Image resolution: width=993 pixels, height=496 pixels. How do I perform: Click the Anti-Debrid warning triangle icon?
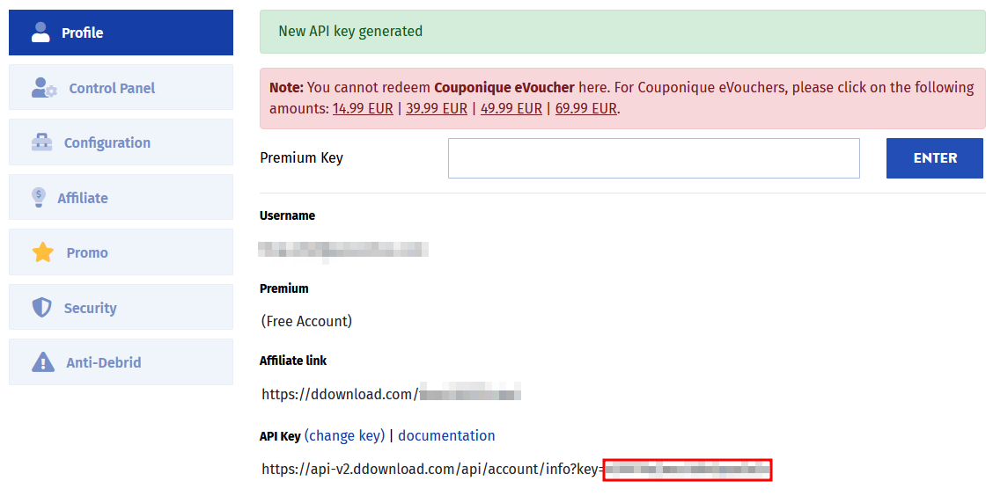click(42, 362)
